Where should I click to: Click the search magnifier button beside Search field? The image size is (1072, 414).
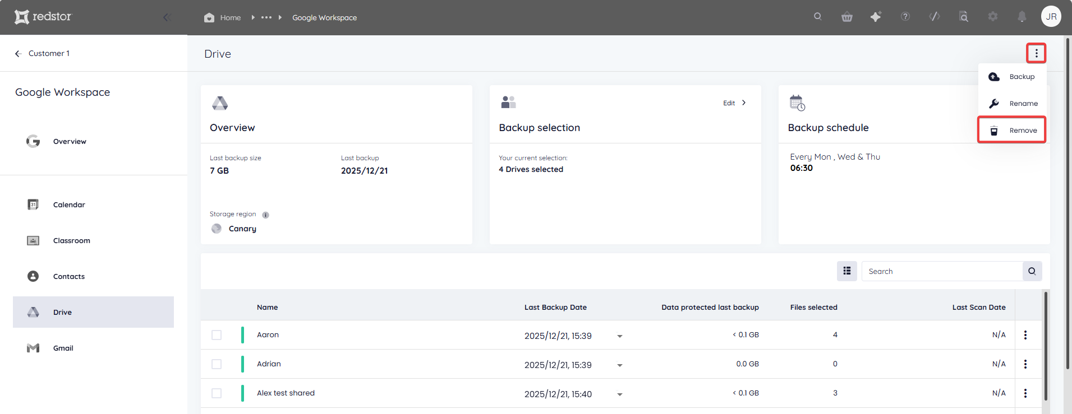[1032, 271]
